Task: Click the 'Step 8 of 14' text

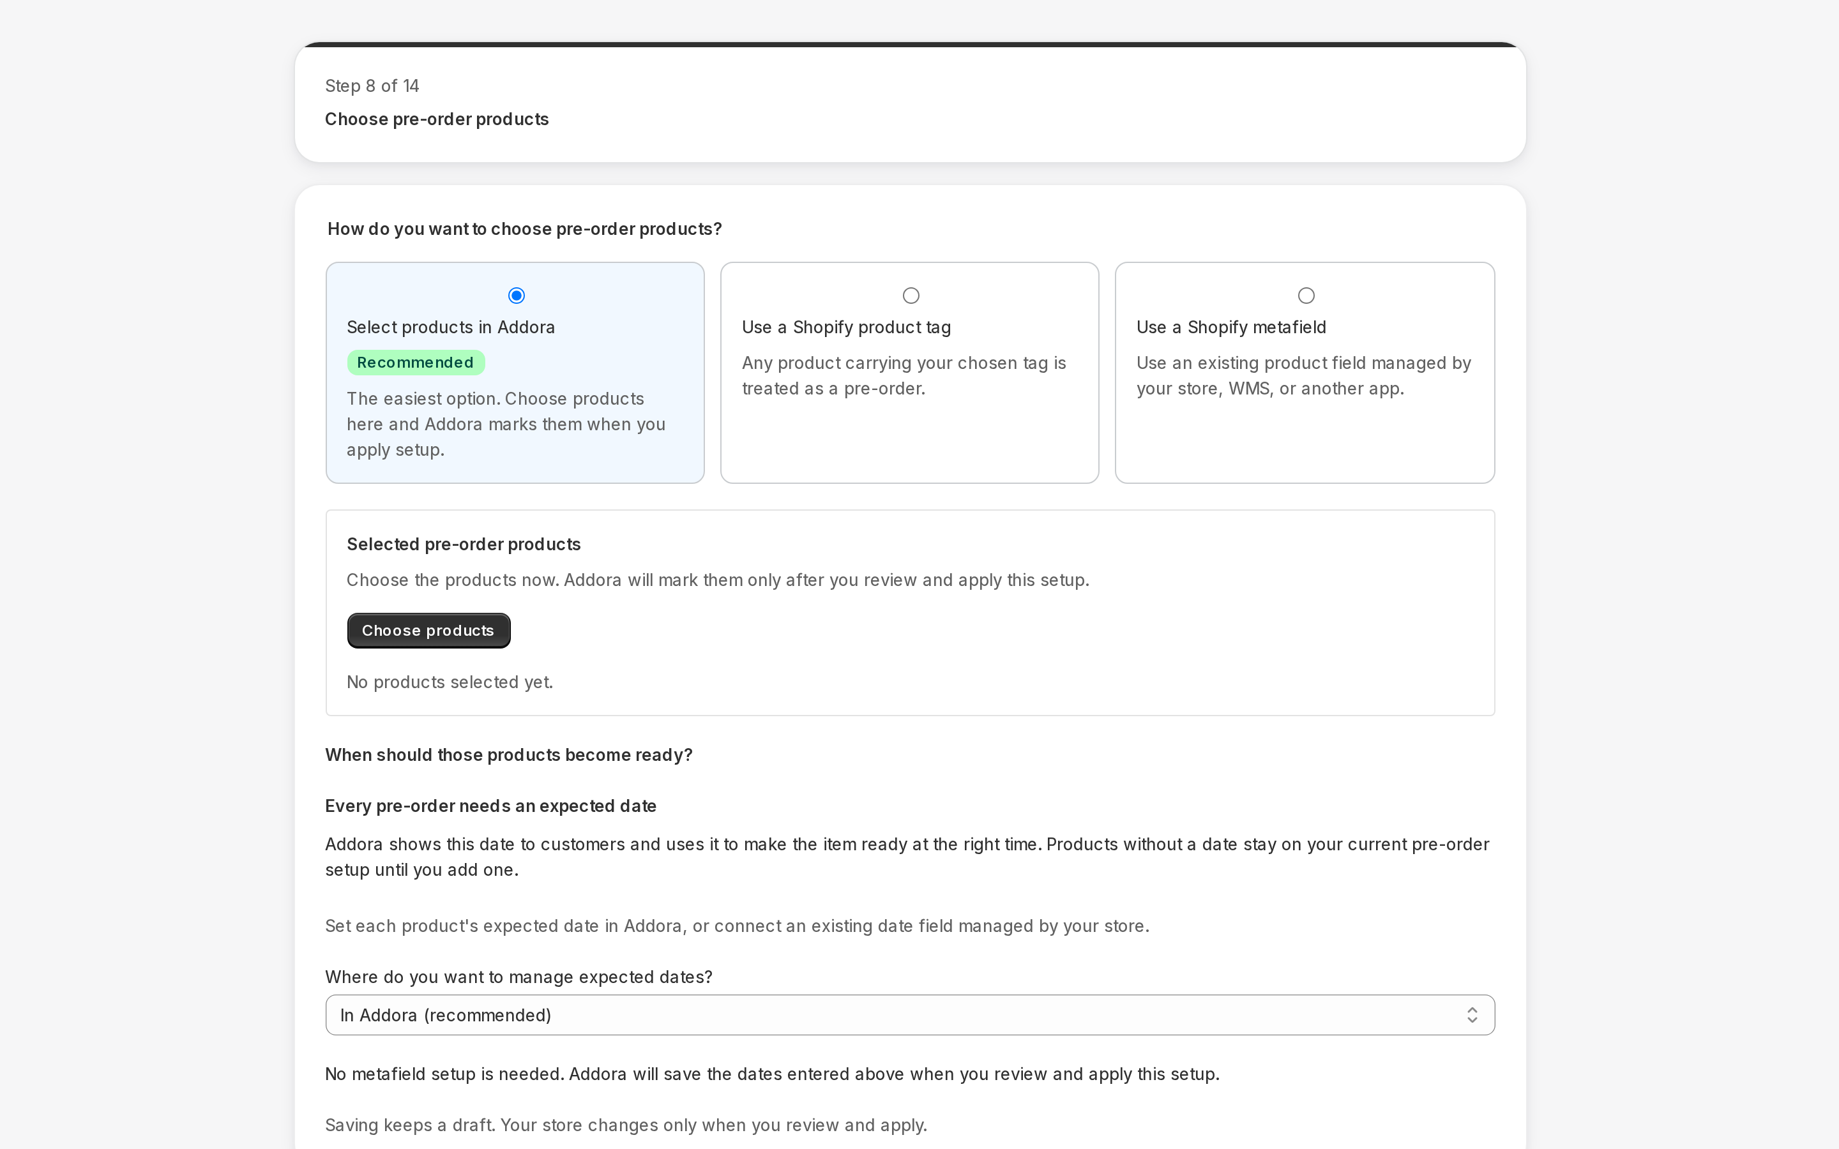Action: pyautogui.click(x=372, y=86)
